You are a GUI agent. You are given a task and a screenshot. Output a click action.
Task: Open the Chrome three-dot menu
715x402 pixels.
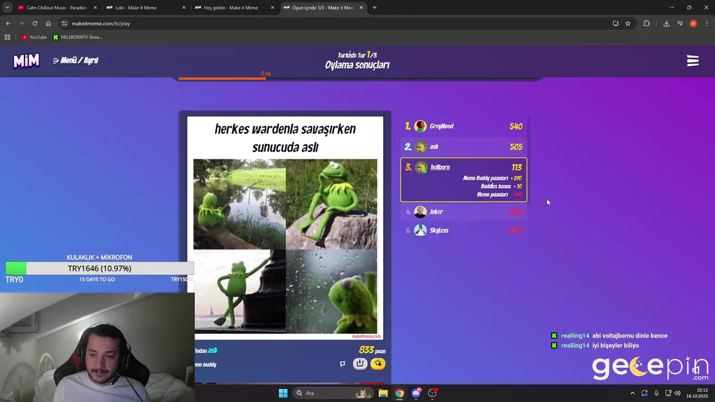pos(707,23)
